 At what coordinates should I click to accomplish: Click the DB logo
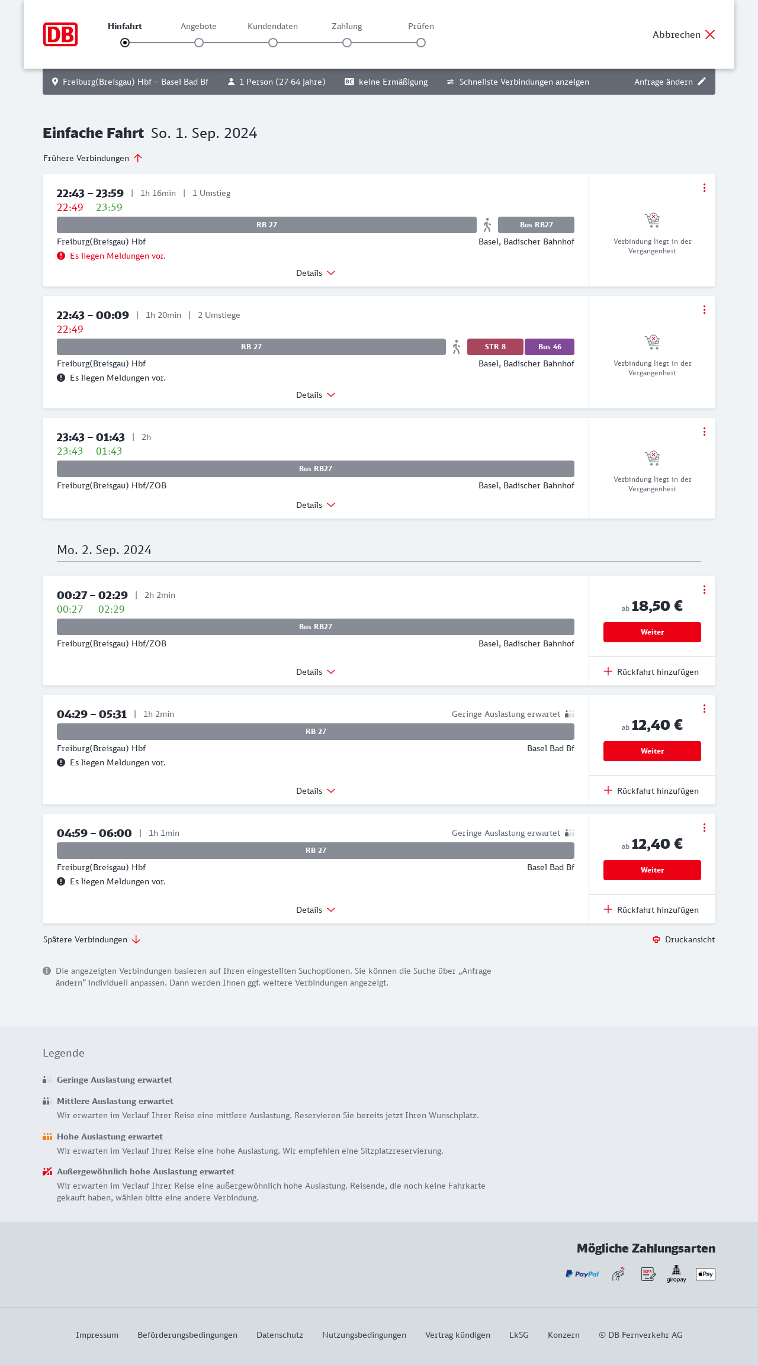pos(60,34)
